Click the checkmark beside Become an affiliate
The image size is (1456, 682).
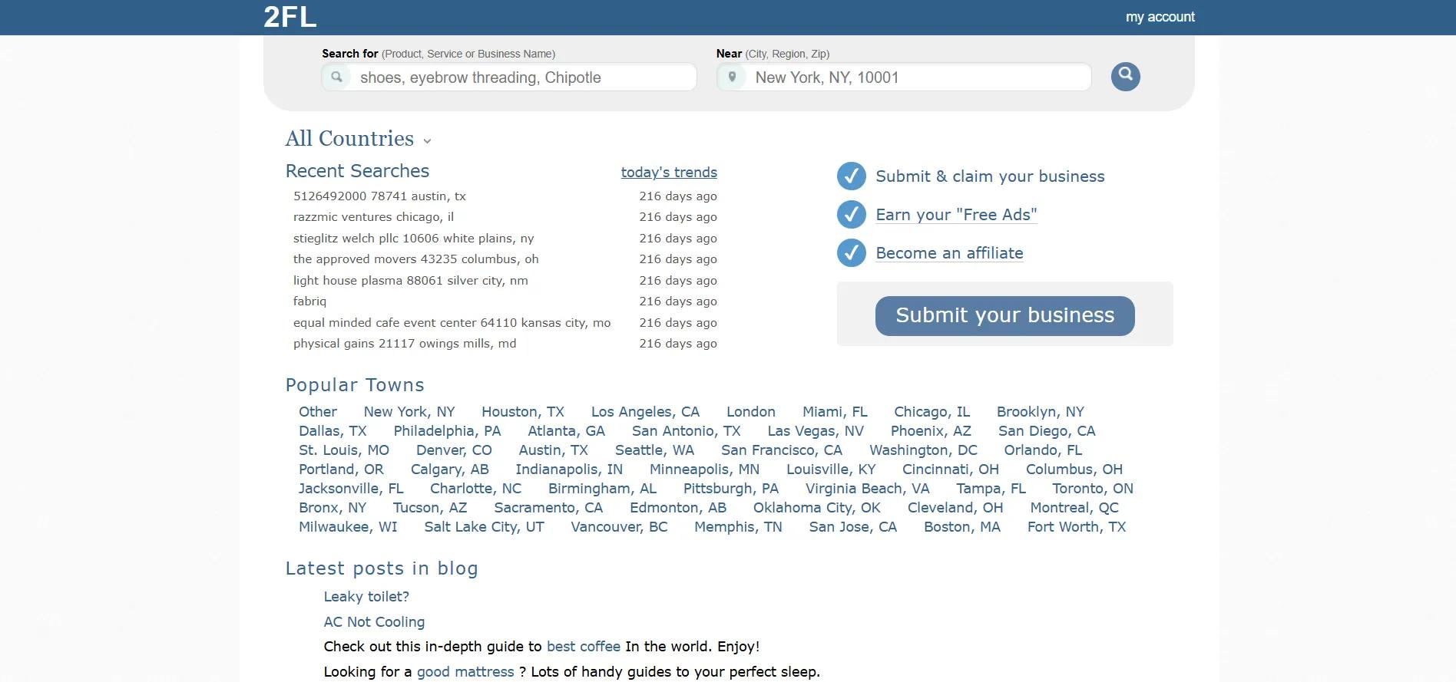pos(851,253)
